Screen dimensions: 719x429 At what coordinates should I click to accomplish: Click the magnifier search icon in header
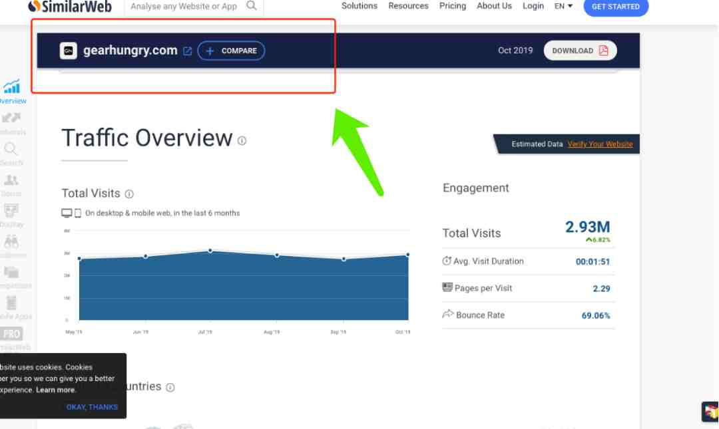[x=251, y=5]
